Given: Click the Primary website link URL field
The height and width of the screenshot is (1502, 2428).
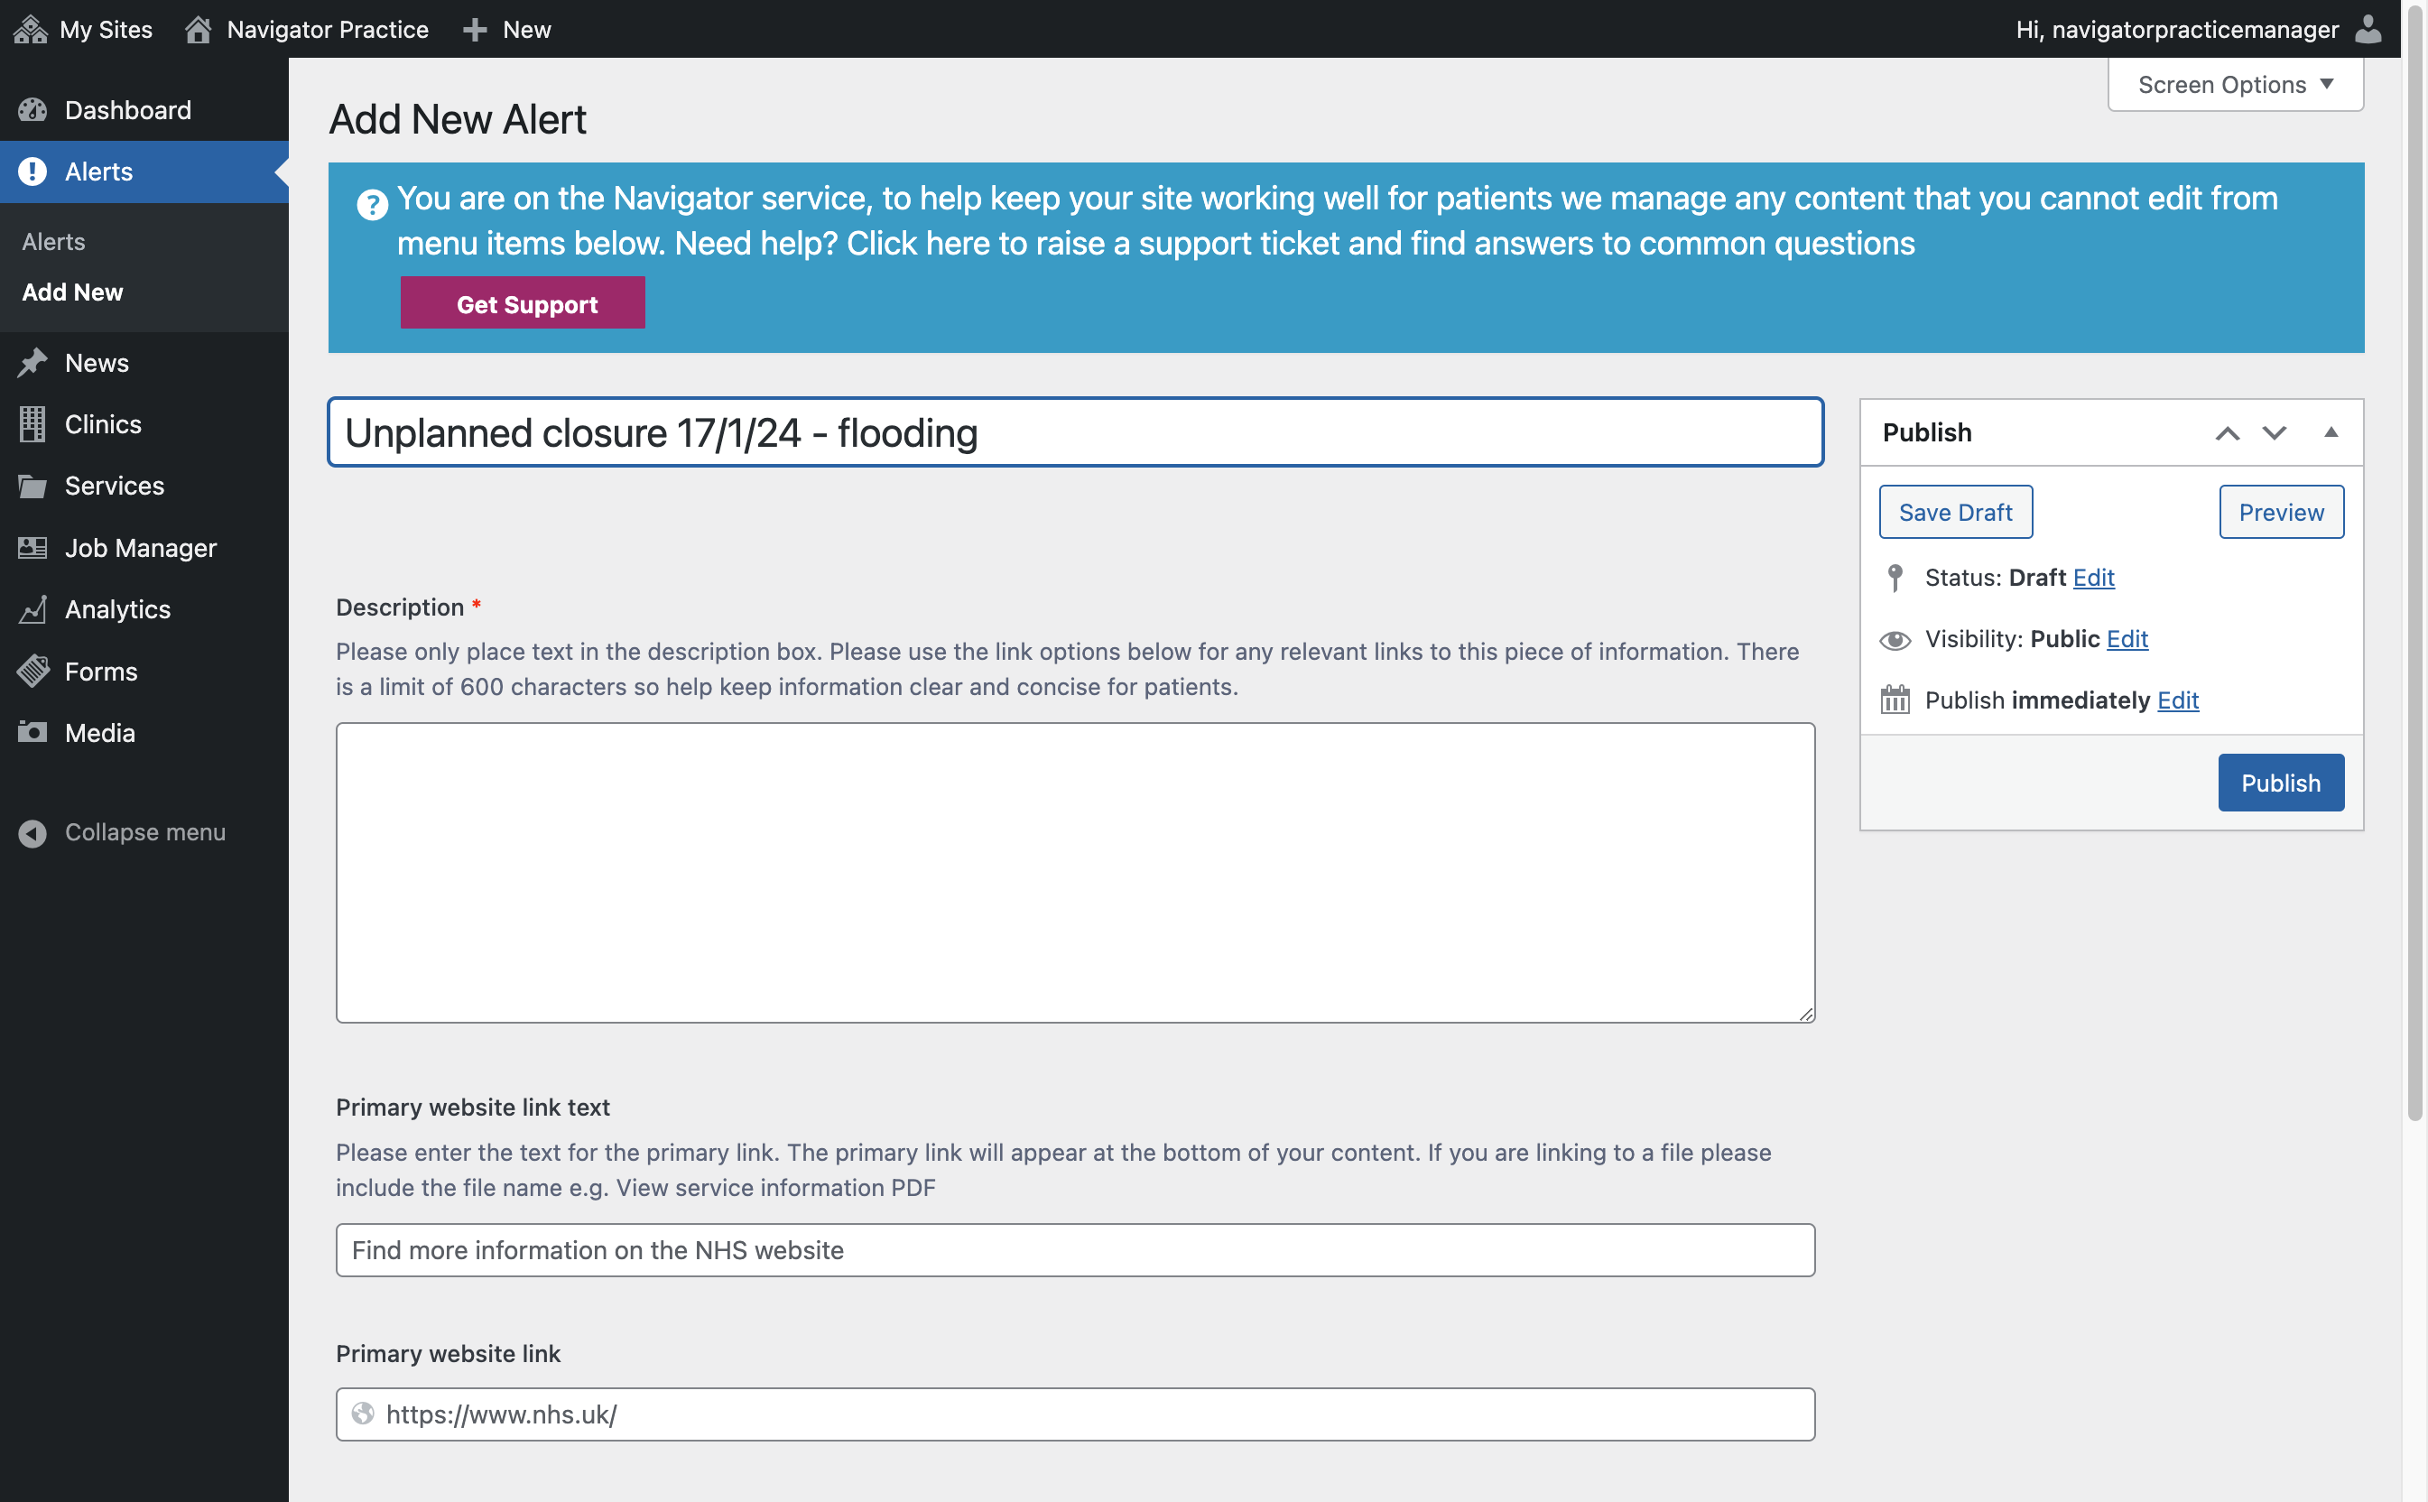Looking at the screenshot, I should tap(1076, 1414).
